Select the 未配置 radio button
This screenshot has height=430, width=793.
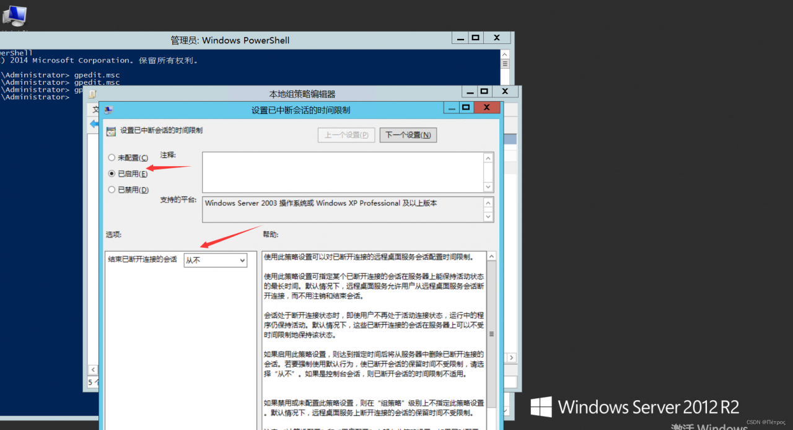click(x=112, y=158)
